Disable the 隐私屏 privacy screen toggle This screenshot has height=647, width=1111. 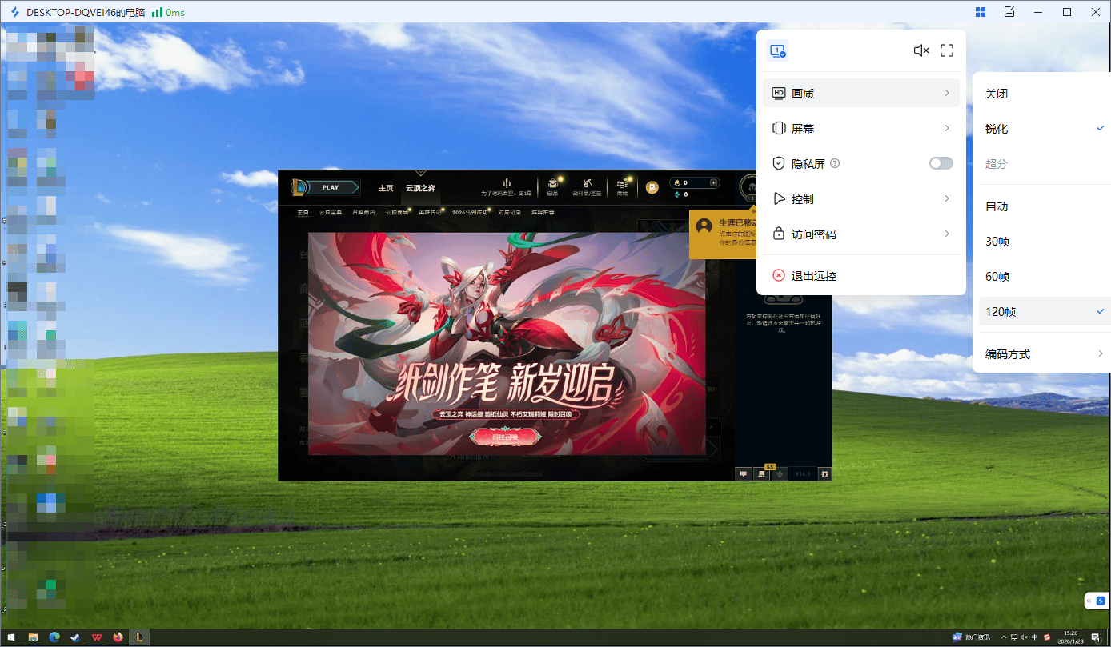pyautogui.click(x=941, y=162)
